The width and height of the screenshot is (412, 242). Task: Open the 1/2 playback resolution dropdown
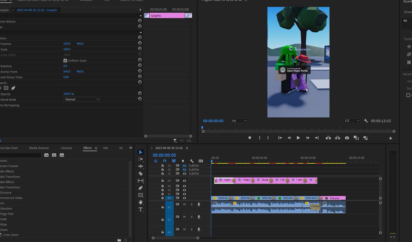coord(351,121)
